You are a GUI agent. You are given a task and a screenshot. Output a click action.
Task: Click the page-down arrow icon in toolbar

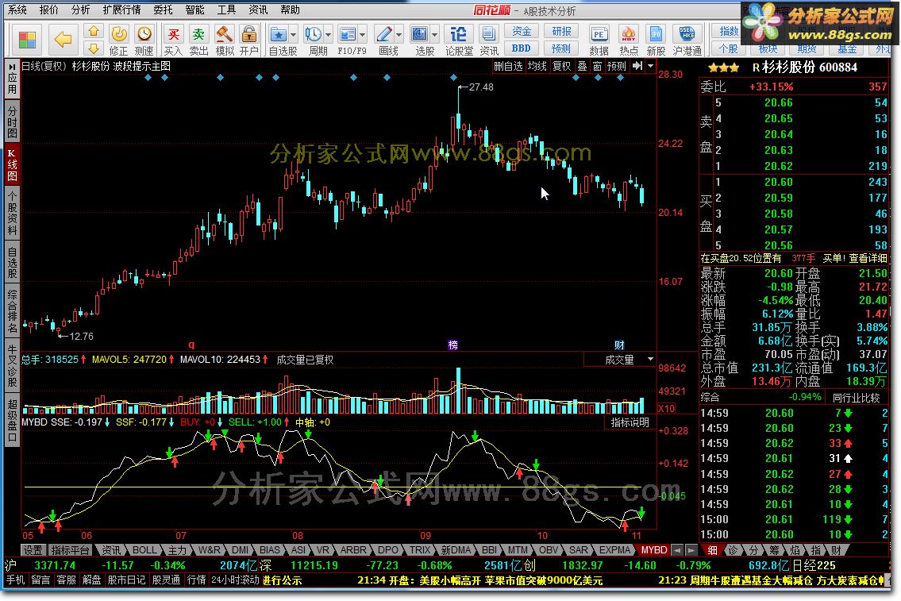point(94,48)
